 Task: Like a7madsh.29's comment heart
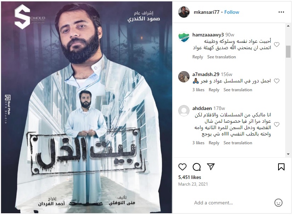pyautogui.click(x=277, y=81)
